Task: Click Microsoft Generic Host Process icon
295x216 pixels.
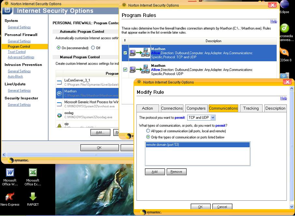Action: (x=60, y=104)
